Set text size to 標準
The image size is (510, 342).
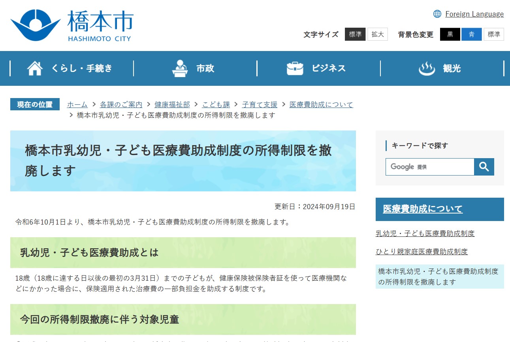355,34
